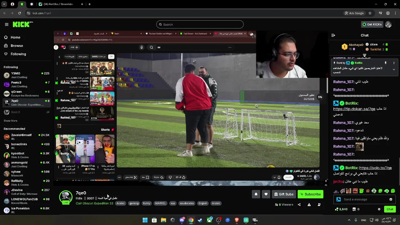Image resolution: width=400 pixels, height=225 pixels.
Task: Open the user profile avatar menu
Action: (388, 24)
